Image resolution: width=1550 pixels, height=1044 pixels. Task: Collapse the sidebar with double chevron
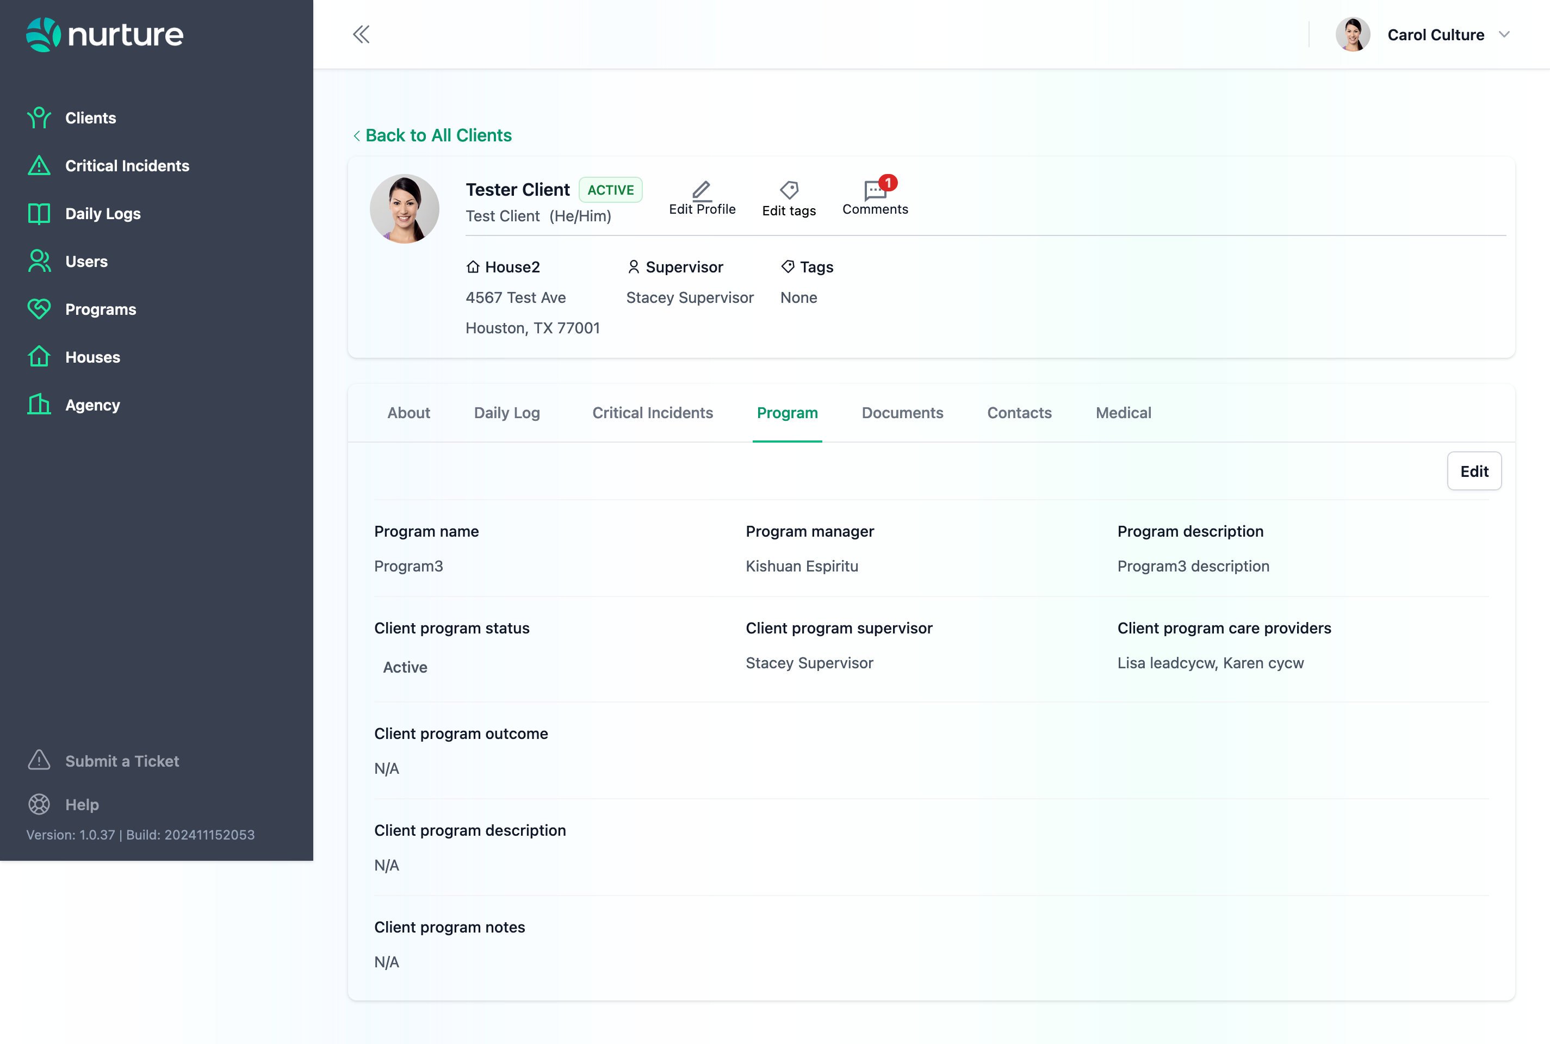pyautogui.click(x=361, y=35)
